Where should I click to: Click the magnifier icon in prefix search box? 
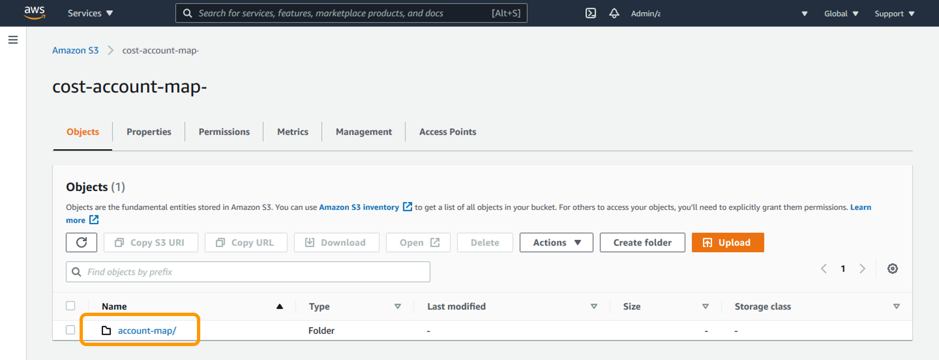coord(77,272)
